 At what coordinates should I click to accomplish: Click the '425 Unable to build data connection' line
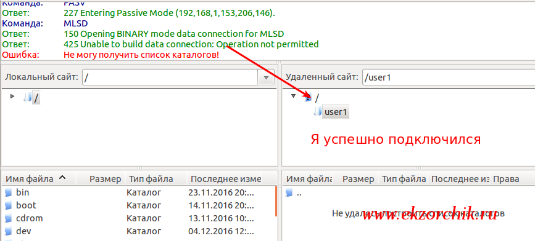pyautogui.click(x=191, y=44)
